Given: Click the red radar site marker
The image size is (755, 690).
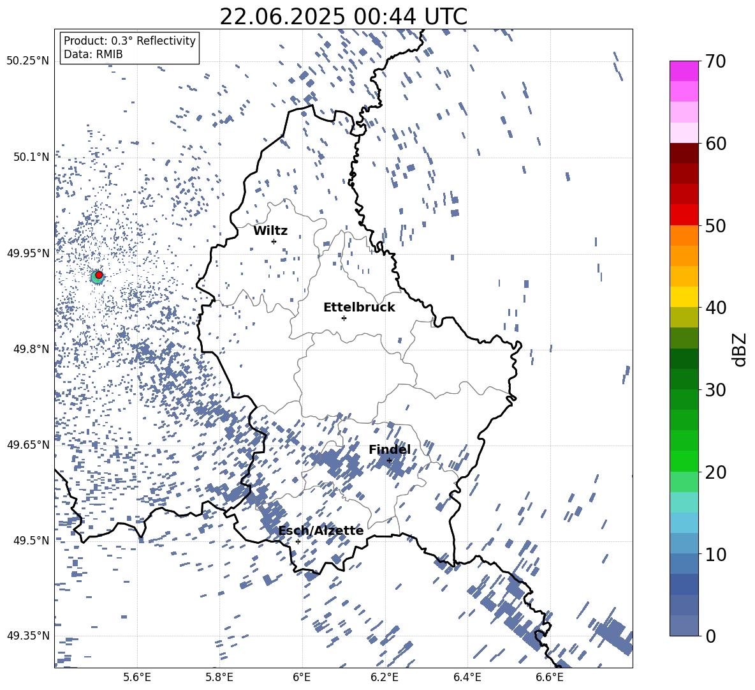Looking at the screenshot, I should point(99,275).
